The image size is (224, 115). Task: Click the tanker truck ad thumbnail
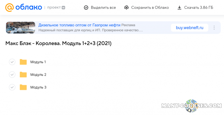[20, 28]
